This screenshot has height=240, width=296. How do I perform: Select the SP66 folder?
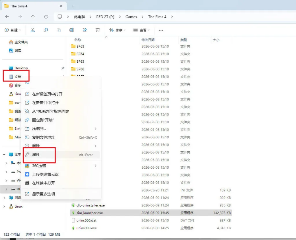click(77, 69)
